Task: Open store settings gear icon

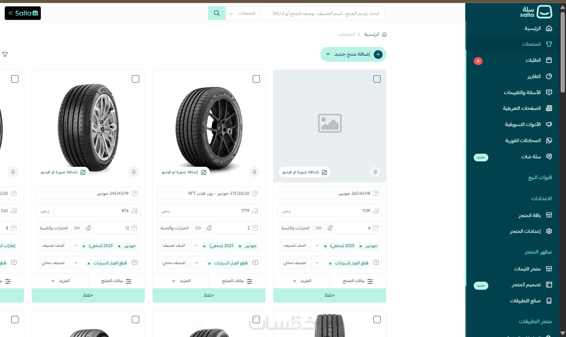Action: [549, 231]
